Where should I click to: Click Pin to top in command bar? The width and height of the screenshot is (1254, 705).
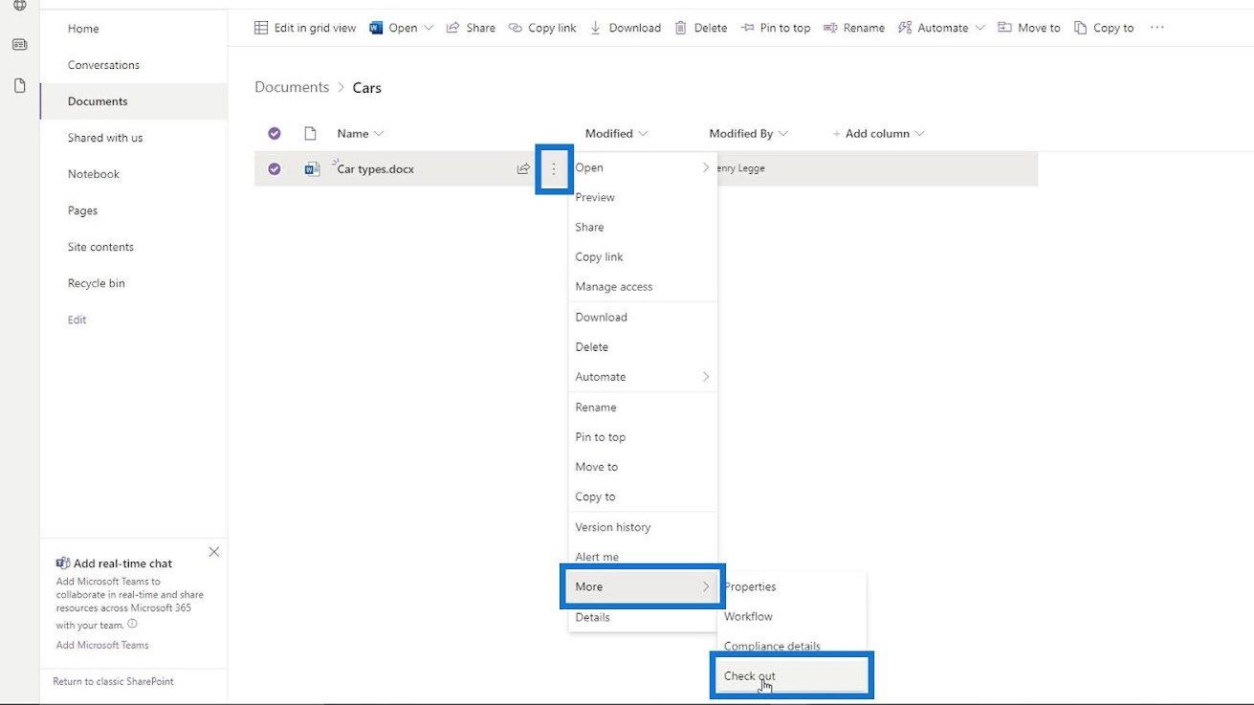(x=775, y=28)
